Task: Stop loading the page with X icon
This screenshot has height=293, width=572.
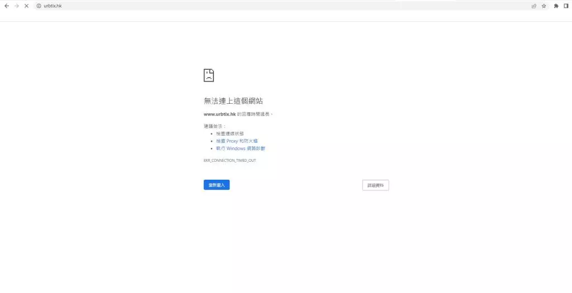Action: point(26,6)
